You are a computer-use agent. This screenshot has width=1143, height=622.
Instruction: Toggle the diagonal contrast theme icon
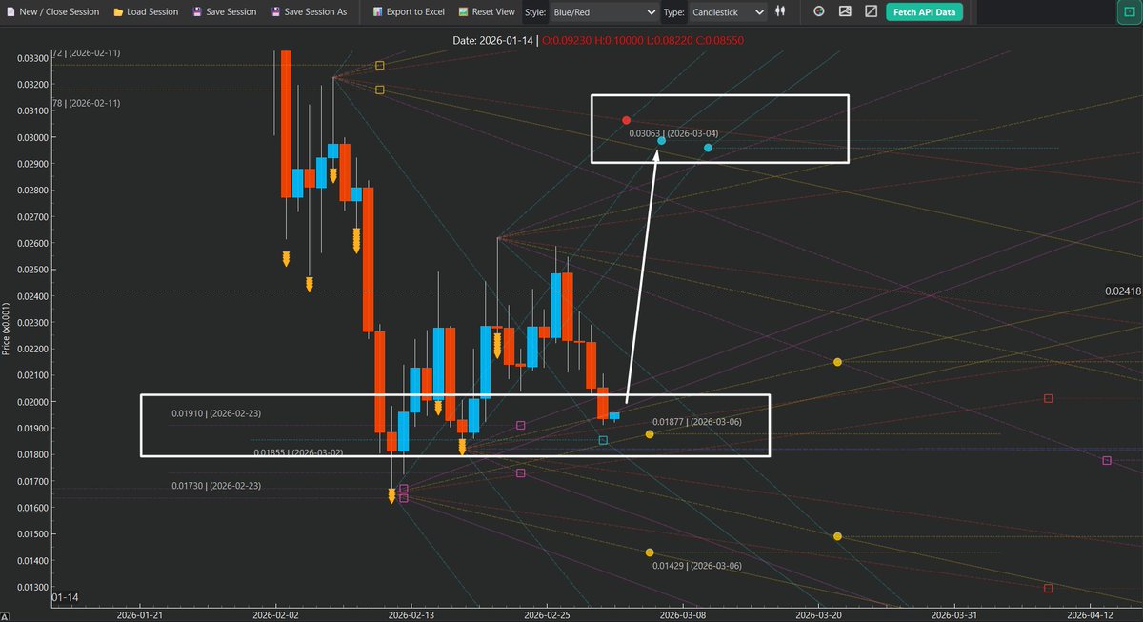pos(870,11)
